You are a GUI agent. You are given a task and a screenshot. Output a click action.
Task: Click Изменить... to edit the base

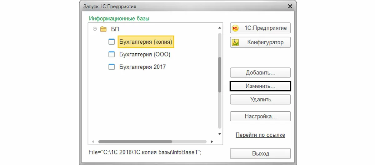pyautogui.click(x=260, y=86)
